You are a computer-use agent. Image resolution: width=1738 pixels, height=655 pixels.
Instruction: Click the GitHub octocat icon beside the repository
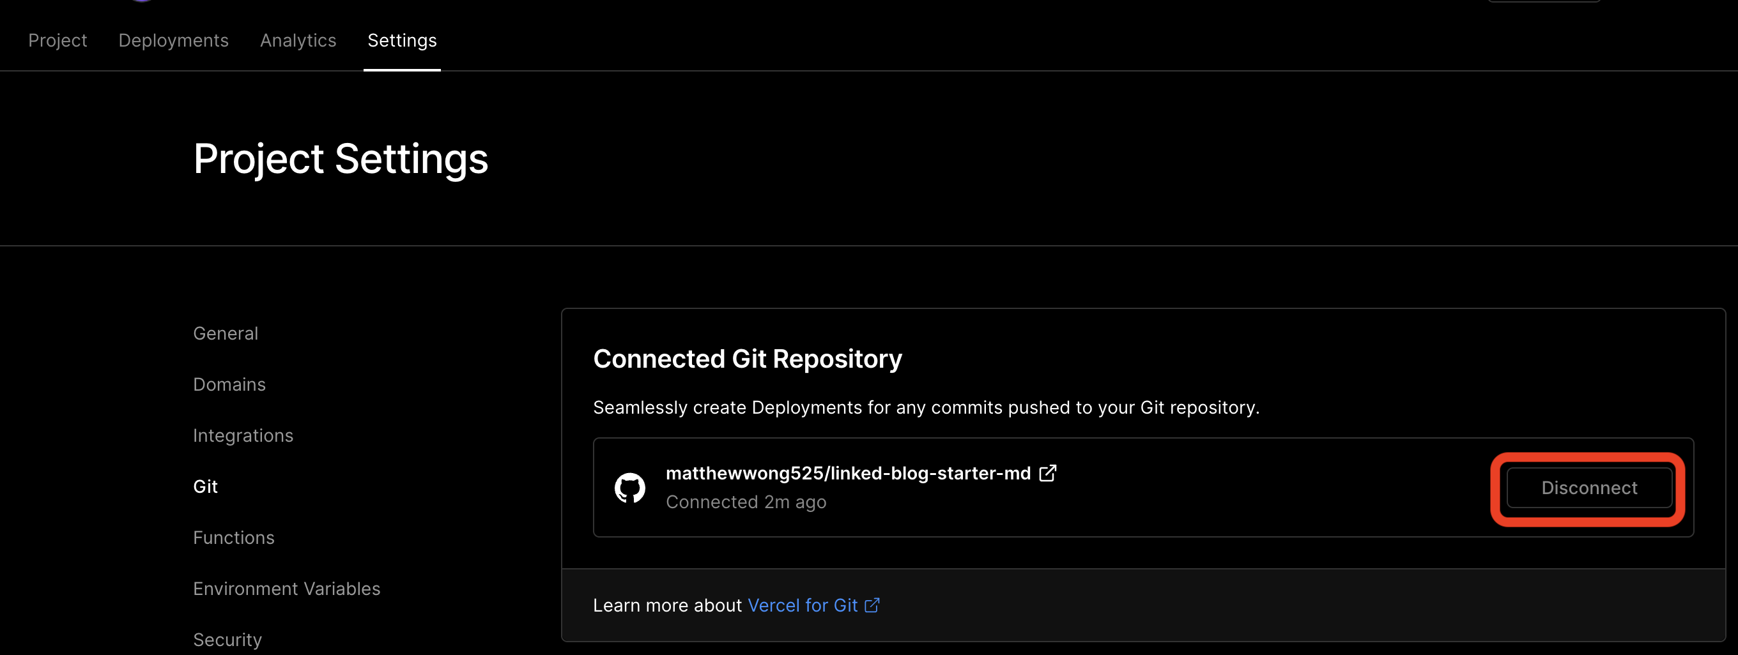coord(630,486)
